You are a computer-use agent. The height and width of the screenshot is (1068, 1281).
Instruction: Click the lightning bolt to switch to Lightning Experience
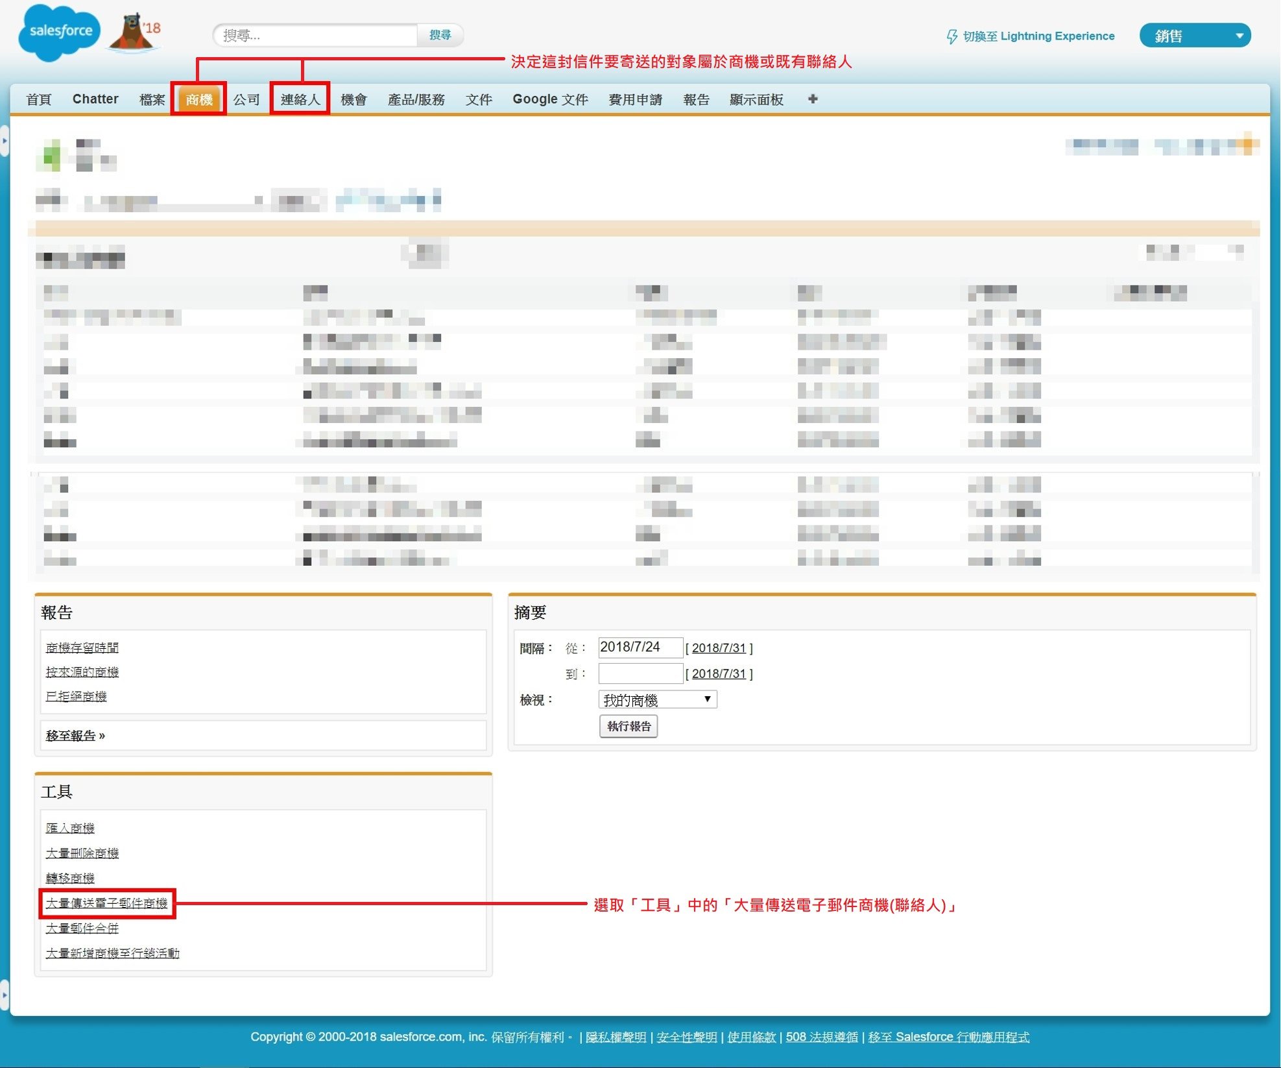point(952,36)
